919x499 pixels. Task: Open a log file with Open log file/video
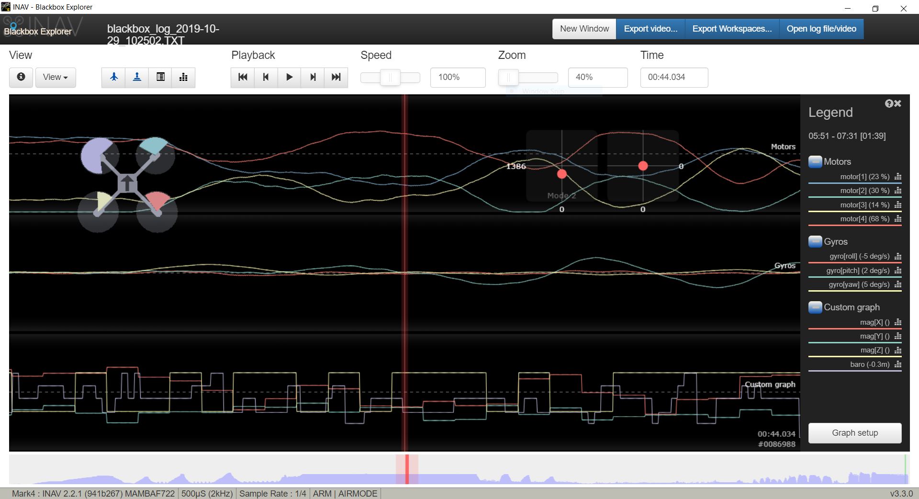point(820,29)
